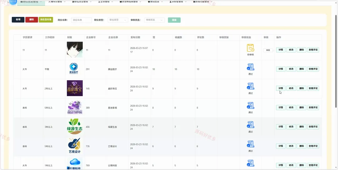Click 查看评论 for 星途影视 row

[x=313, y=107]
